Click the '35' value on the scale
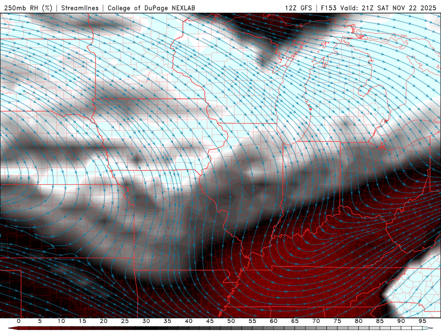The image size is (441, 331). 167,321
